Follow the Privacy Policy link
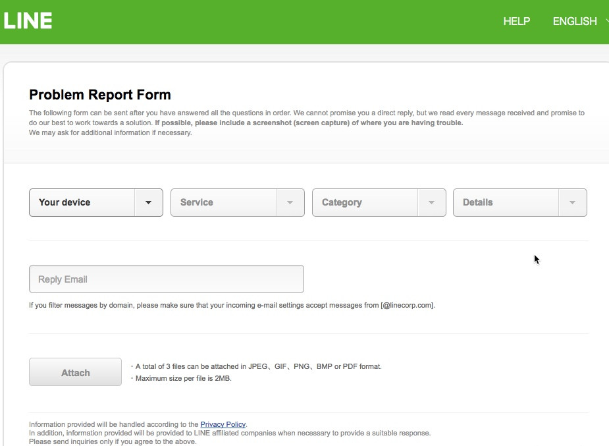The width and height of the screenshot is (609, 446). tap(223, 424)
